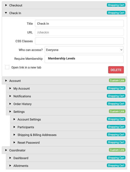Expand the Dashboard item arrow
Image resolution: width=130 pixels, height=172 pixels.
pos(10,158)
